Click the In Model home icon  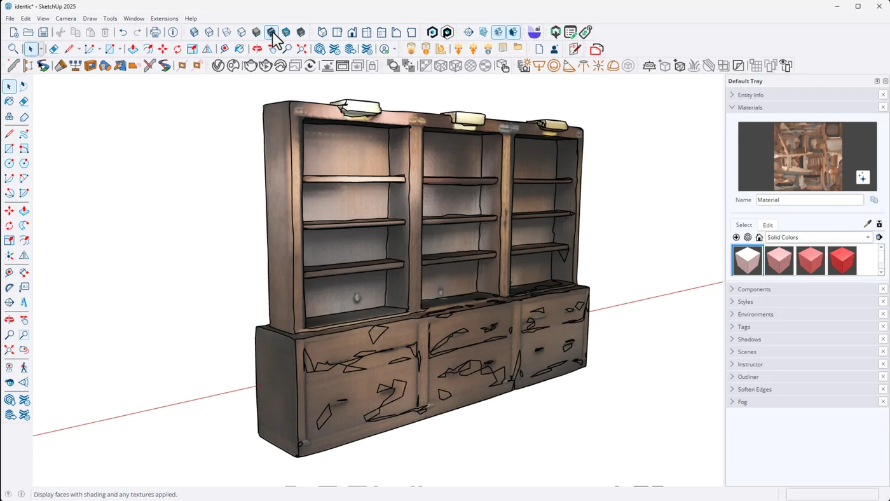tap(759, 237)
